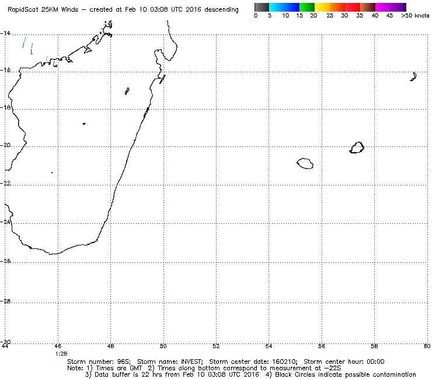The image size is (432, 379).
Task: Click the '-26' latitude axis label
Action: click(x=5, y=261)
